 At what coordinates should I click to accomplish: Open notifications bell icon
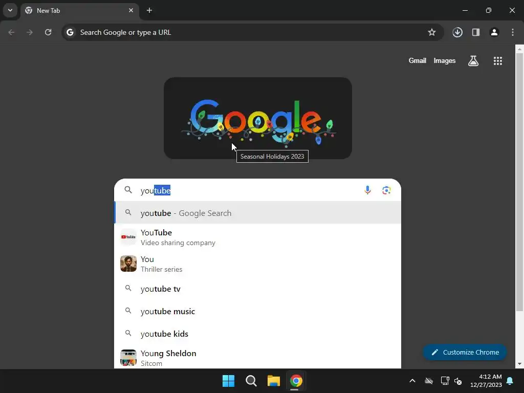point(510,381)
